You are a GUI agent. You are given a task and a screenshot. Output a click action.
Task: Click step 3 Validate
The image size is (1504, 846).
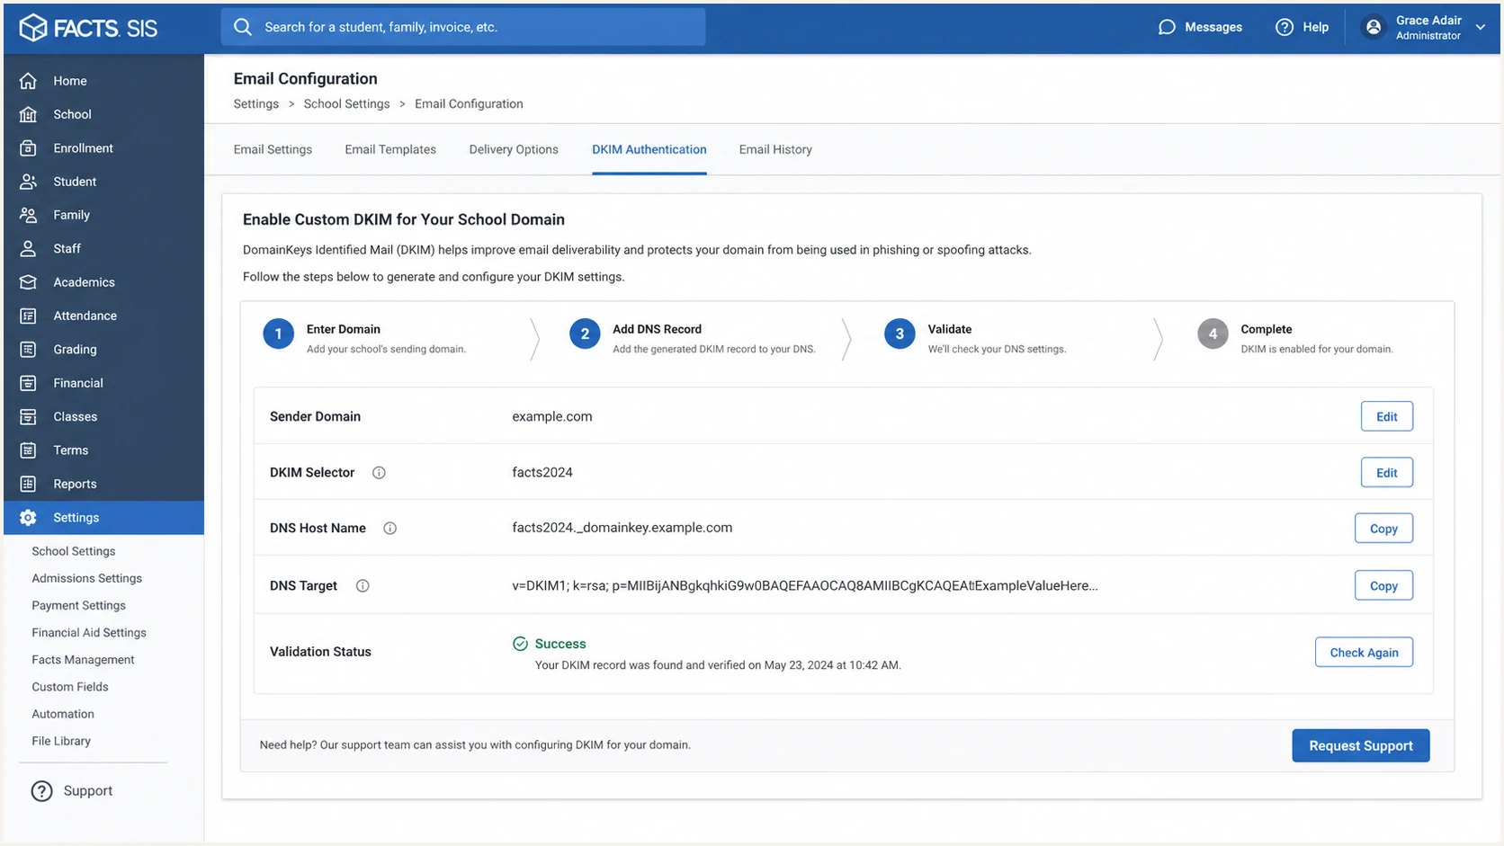pyautogui.click(x=976, y=338)
